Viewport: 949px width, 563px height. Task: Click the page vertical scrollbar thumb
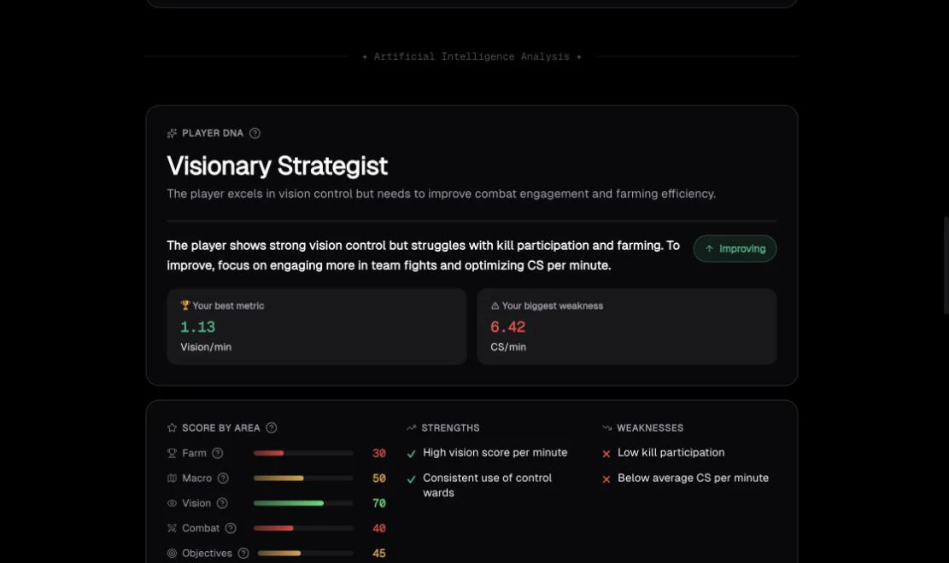946,265
